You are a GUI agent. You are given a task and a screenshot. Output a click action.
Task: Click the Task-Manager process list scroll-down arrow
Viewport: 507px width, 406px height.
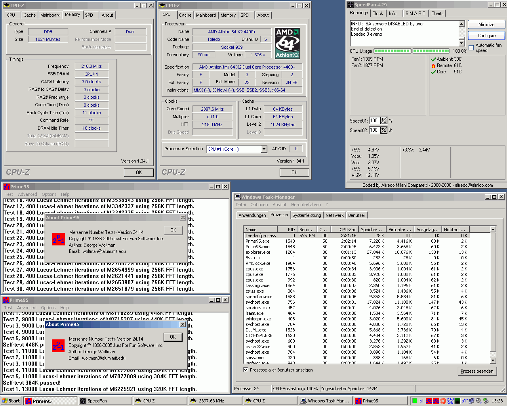(493, 360)
